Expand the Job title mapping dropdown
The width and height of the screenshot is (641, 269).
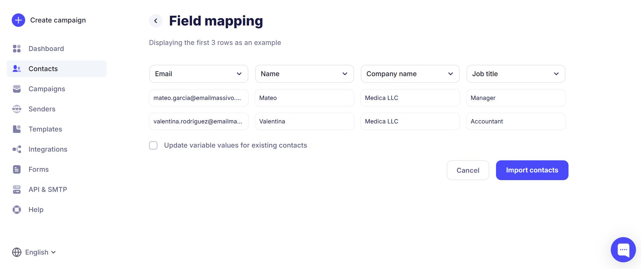click(515, 74)
